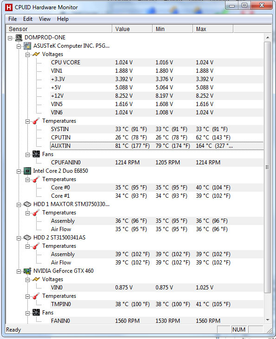
Task: Click the NUM indicator in status bar
Action: 239,330
